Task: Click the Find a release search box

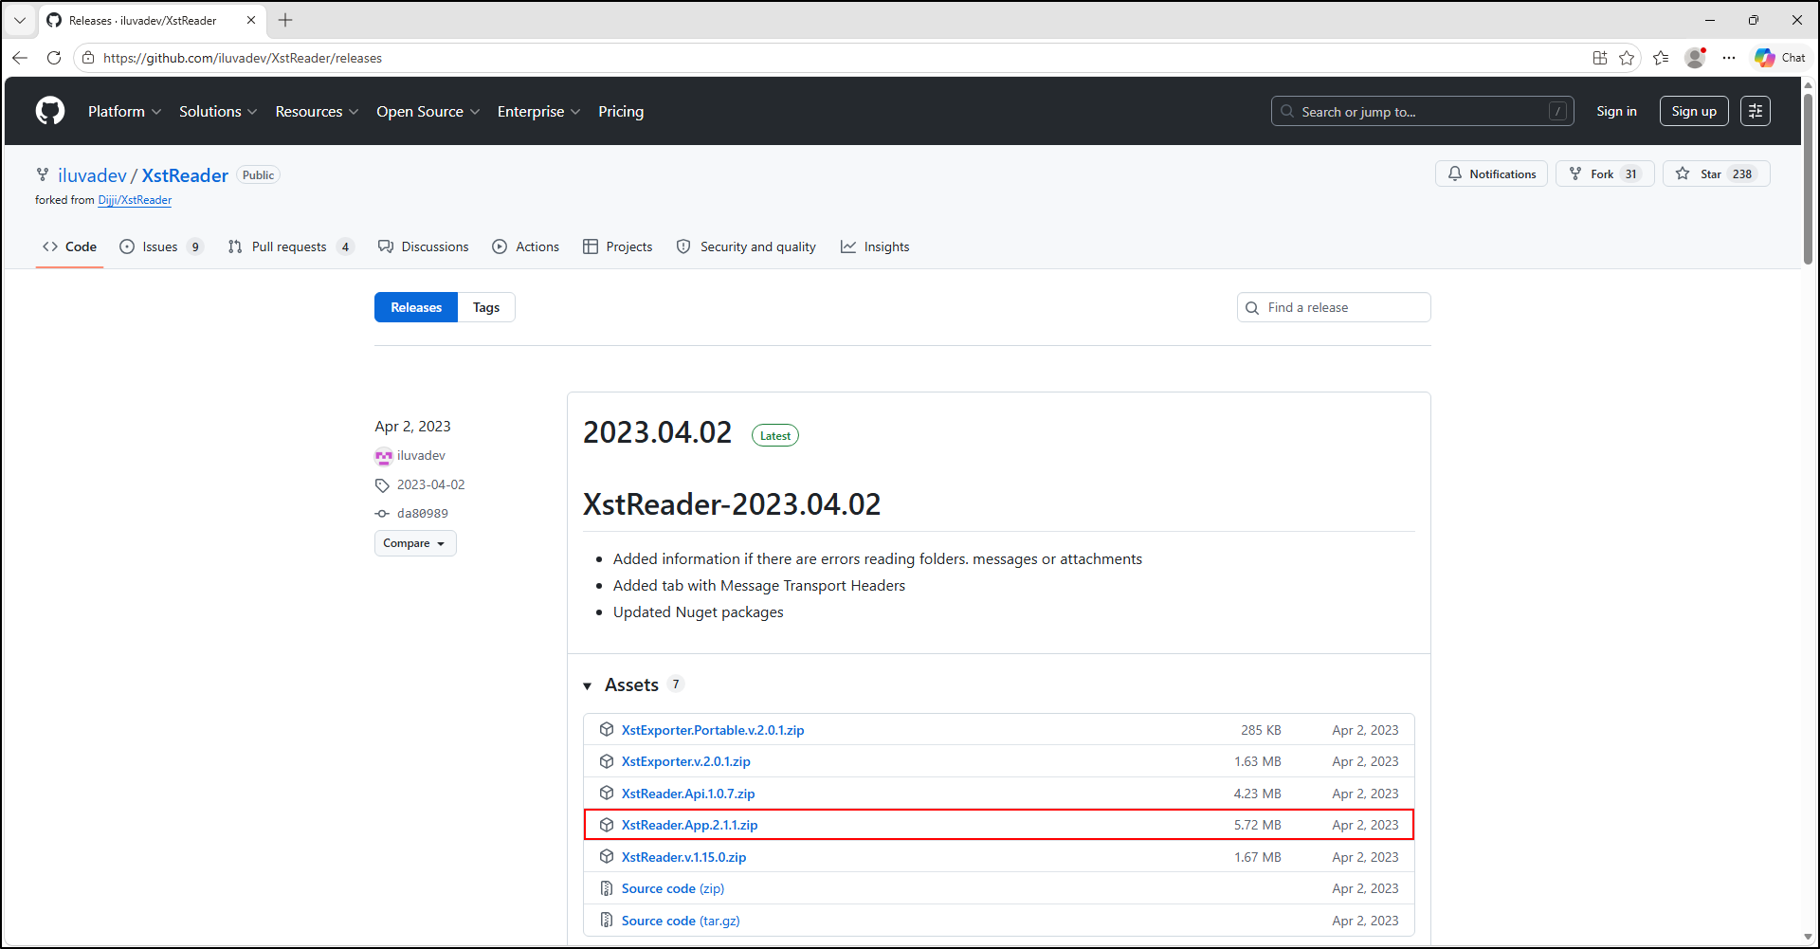Action: click(1334, 307)
